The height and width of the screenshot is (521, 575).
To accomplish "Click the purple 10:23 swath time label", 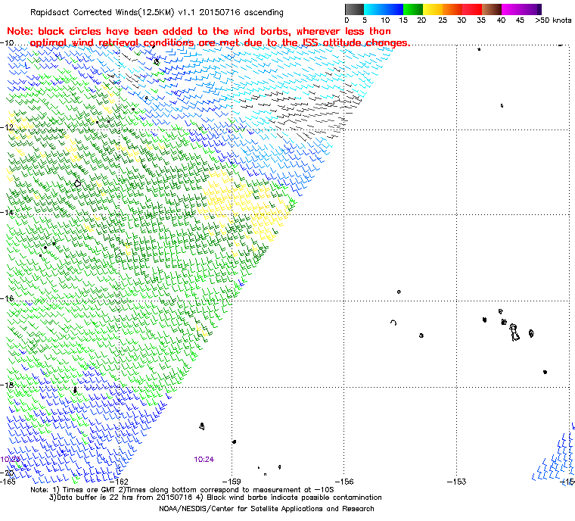I will click(10, 460).
